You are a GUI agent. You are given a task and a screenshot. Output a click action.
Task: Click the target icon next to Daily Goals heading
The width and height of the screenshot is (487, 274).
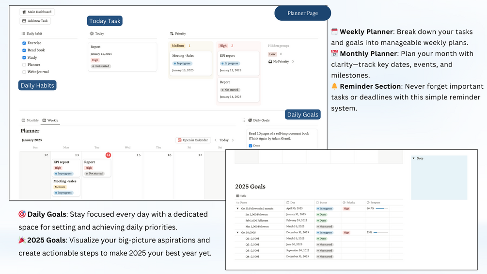(x=250, y=120)
